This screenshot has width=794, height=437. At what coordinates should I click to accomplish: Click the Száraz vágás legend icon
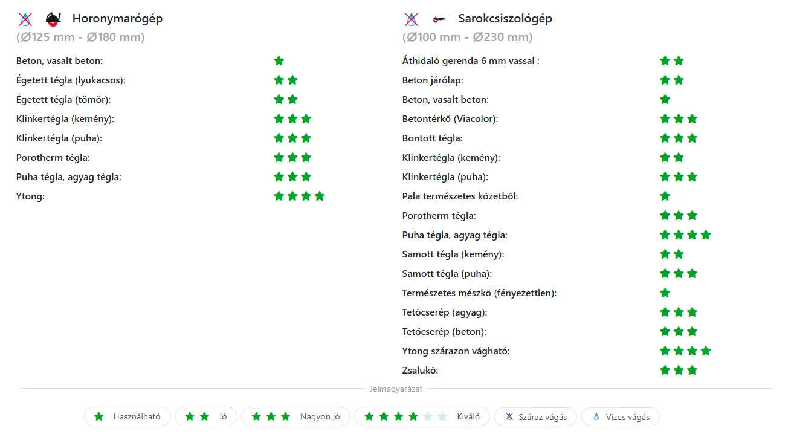click(509, 417)
